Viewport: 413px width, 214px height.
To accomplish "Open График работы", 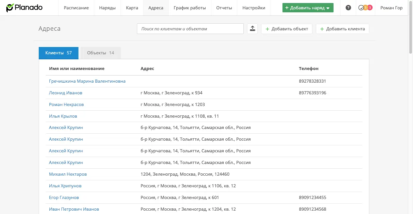I will (x=190, y=8).
